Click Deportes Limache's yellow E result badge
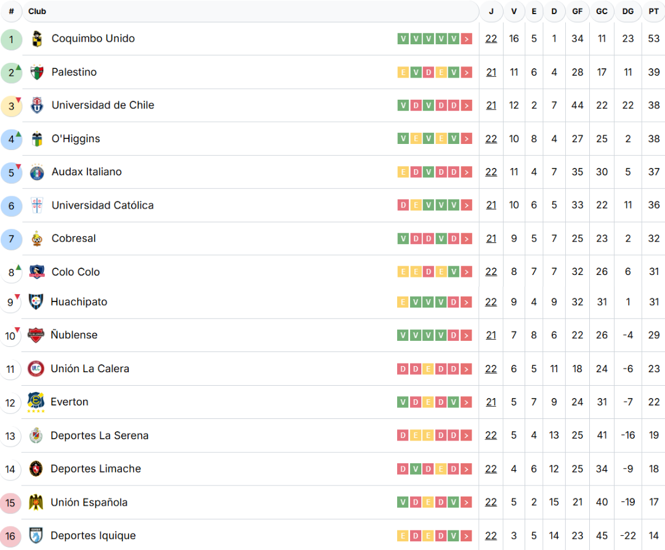Viewport: 665px width, 550px height. pyautogui.click(x=441, y=469)
